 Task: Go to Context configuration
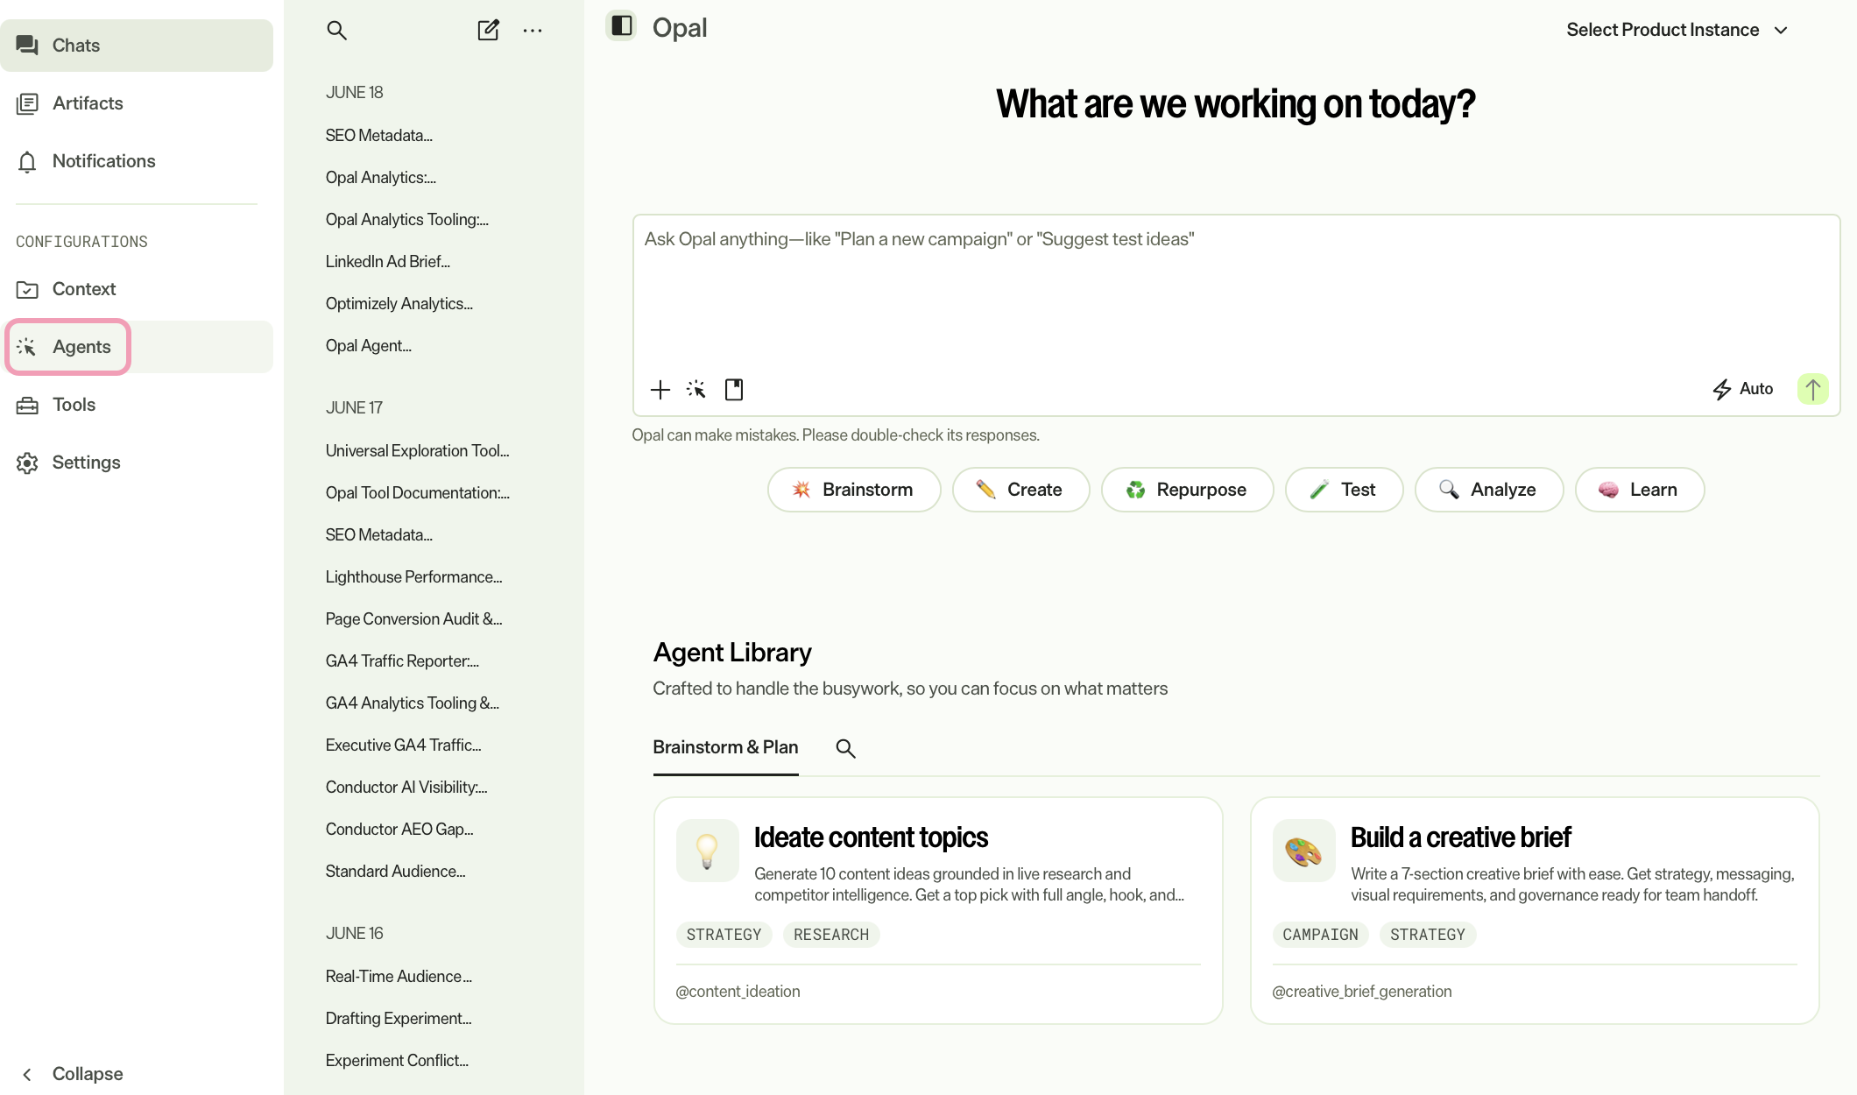point(137,289)
